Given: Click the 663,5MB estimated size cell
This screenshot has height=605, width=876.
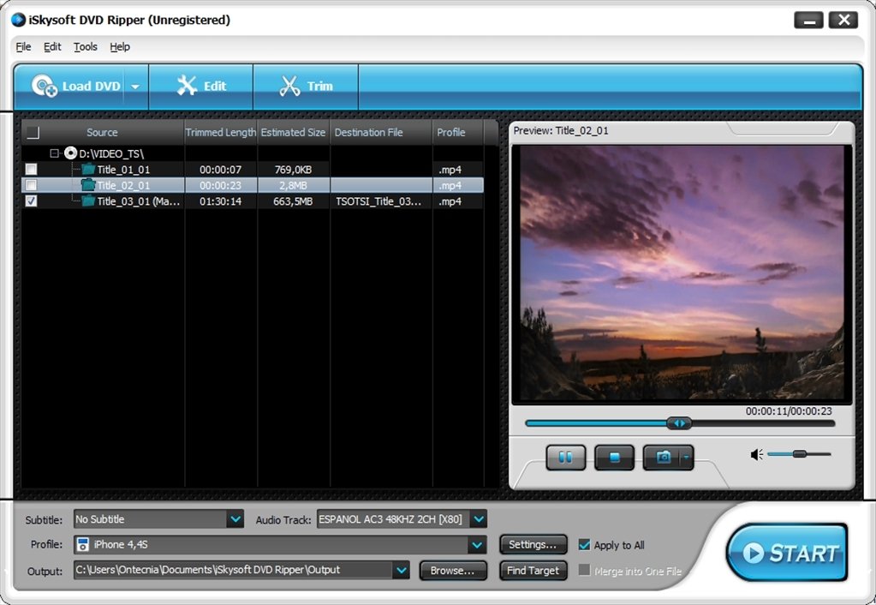Looking at the screenshot, I should (x=294, y=201).
